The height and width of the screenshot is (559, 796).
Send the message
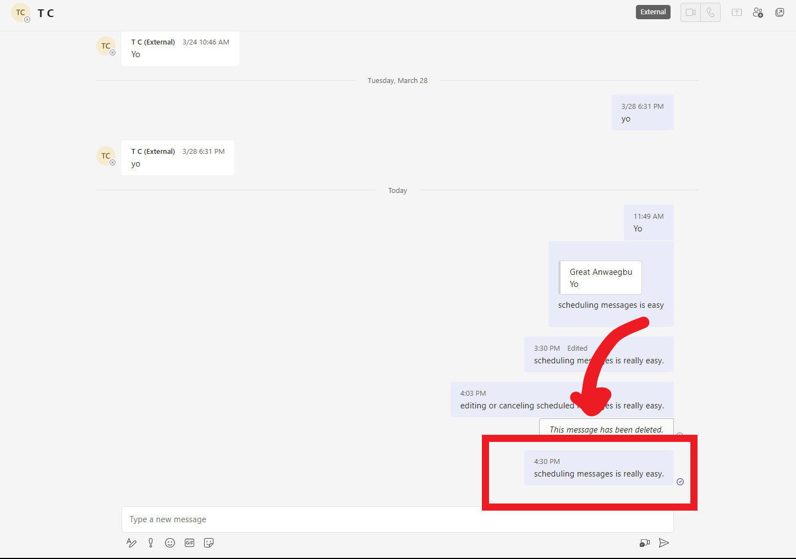pos(664,543)
